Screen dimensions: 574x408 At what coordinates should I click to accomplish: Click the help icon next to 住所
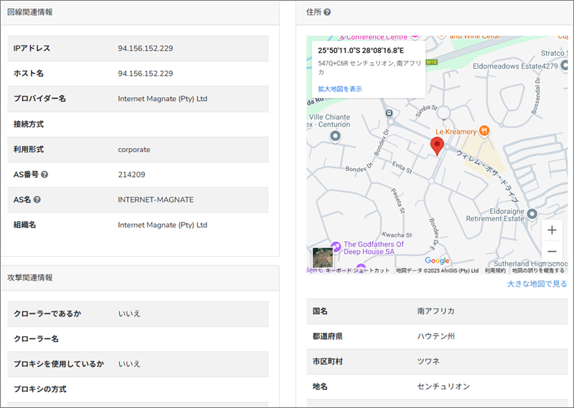327,12
